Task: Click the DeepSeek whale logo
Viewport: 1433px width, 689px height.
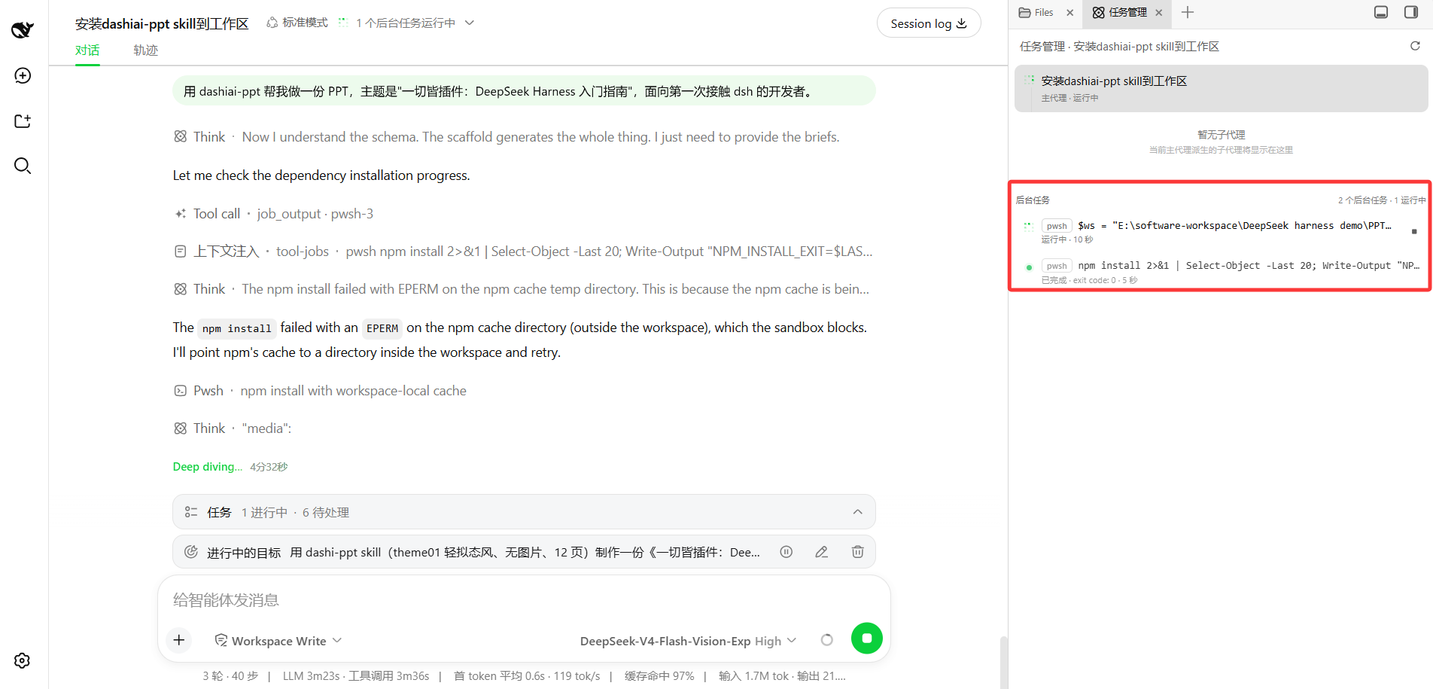Action: click(x=23, y=29)
